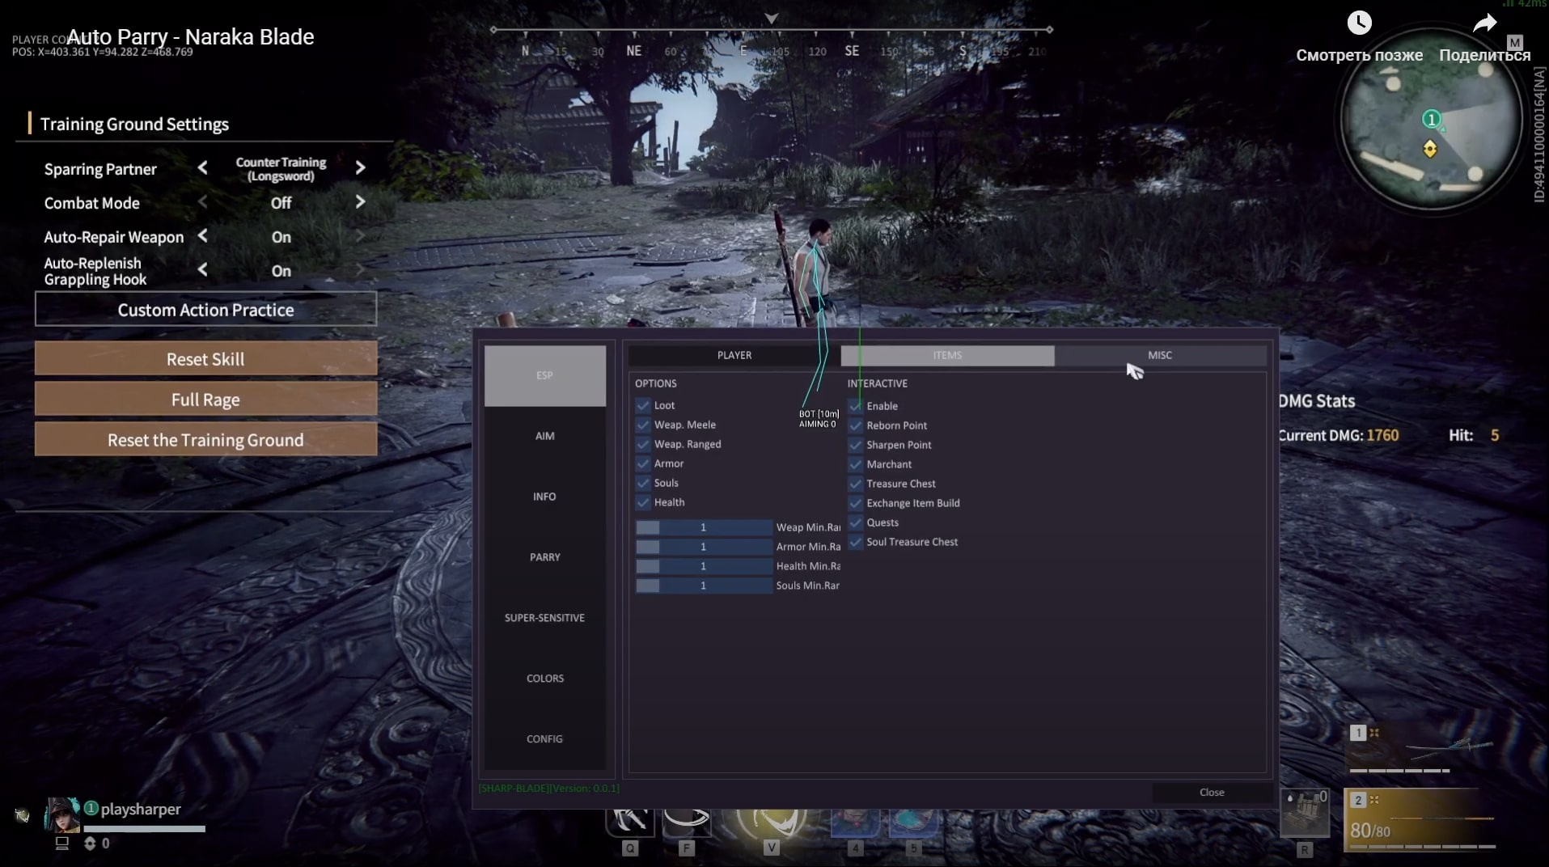Click Close button on cheat menu

point(1211,793)
